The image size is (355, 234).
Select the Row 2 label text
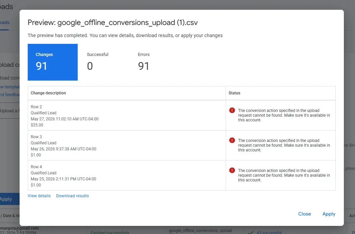point(36,107)
